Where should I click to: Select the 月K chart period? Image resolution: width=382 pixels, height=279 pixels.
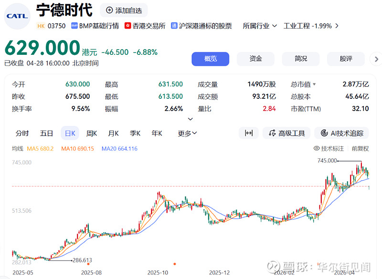tap(113, 133)
